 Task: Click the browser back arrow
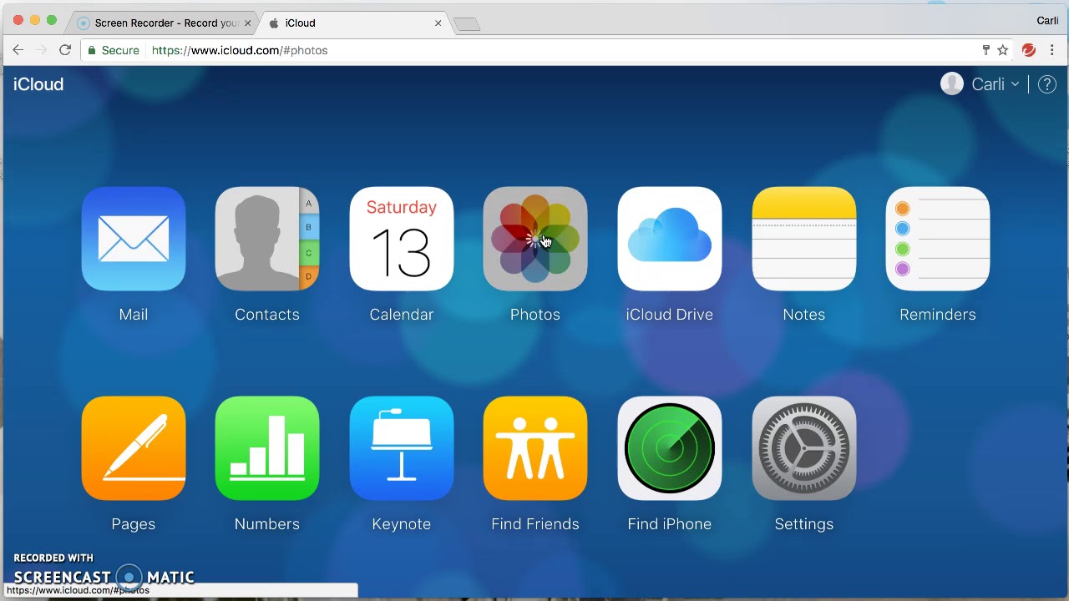[x=18, y=50]
